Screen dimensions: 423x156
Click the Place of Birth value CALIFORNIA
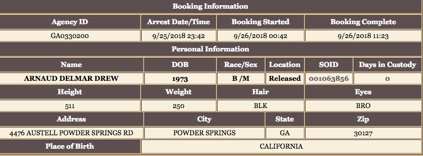pyautogui.click(x=281, y=146)
